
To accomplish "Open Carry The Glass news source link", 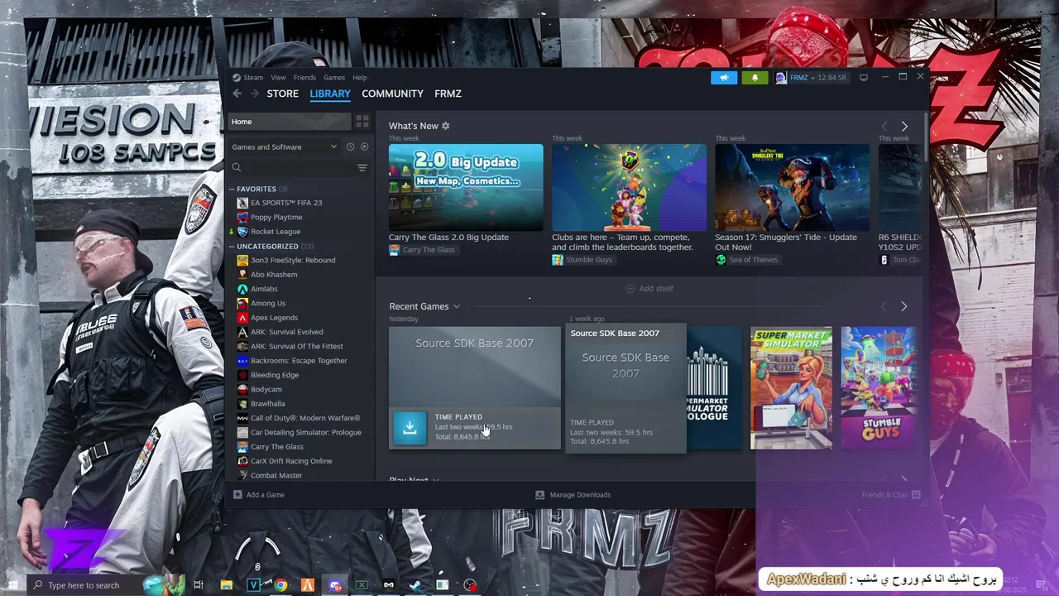I will (x=422, y=250).
